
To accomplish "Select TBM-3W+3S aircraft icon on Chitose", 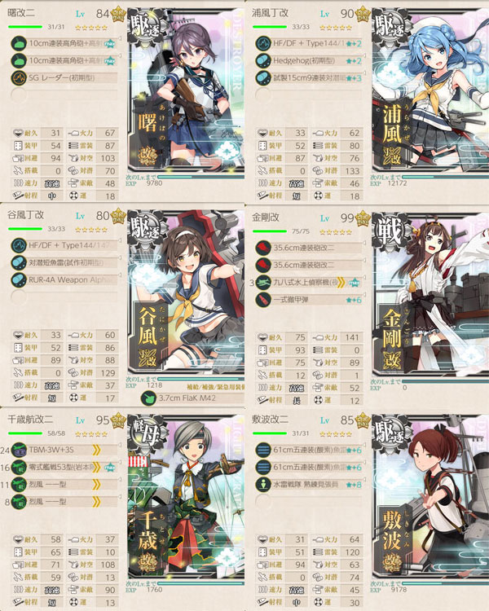I will [19, 450].
